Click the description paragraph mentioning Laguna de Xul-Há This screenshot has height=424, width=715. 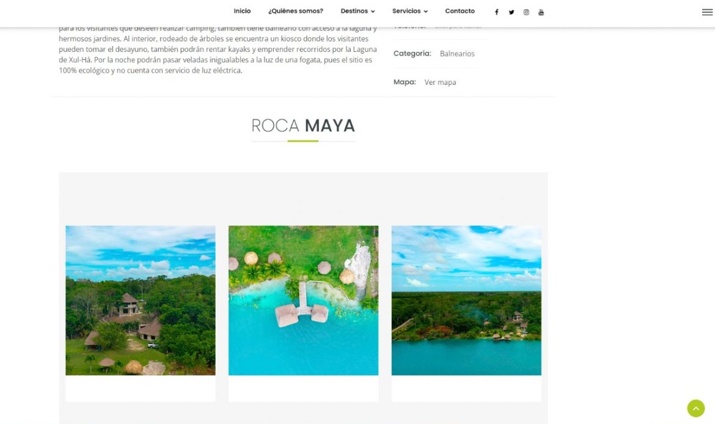pyautogui.click(x=218, y=49)
